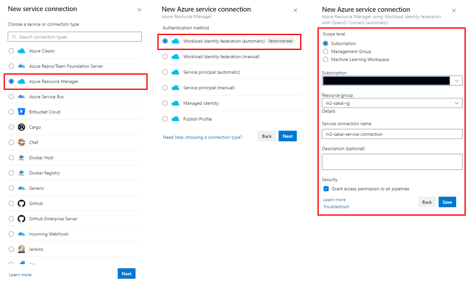Toggle Grant access permission to all pipelines

[326, 189]
